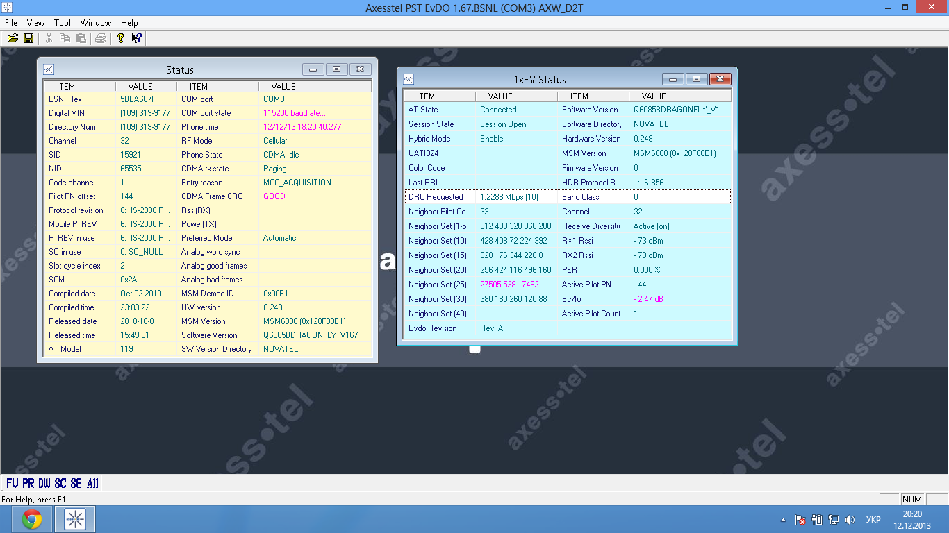The image size is (949, 533).
Task: Click the Print toolbar icon
Action: [101, 38]
